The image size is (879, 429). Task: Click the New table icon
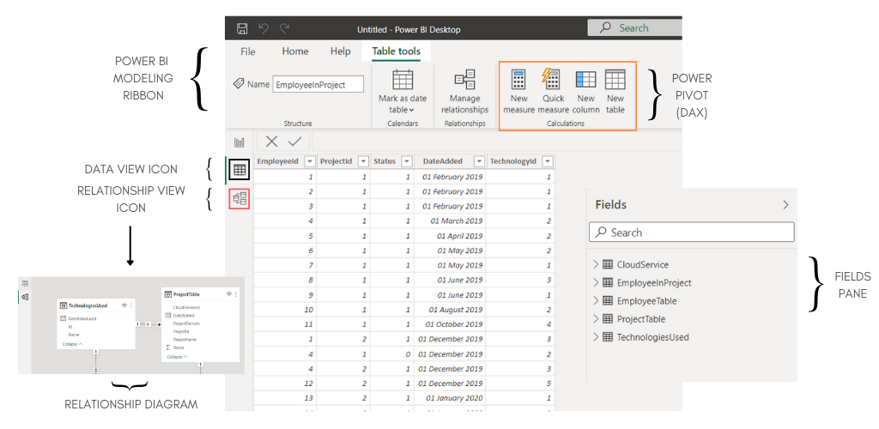pyautogui.click(x=615, y=80)
